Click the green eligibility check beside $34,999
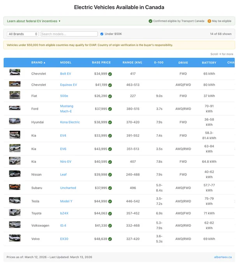236x264 pixels. tap(110, 74)
